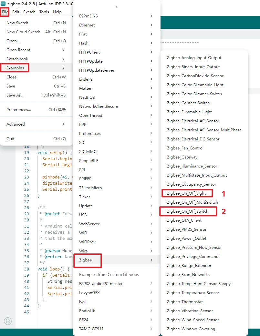
Task: Open the Zigbee_On_Off_Light example
Action: 204,193
